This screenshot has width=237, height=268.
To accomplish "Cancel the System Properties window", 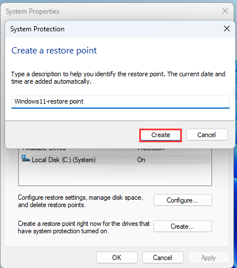I will (x=163, y=258).
